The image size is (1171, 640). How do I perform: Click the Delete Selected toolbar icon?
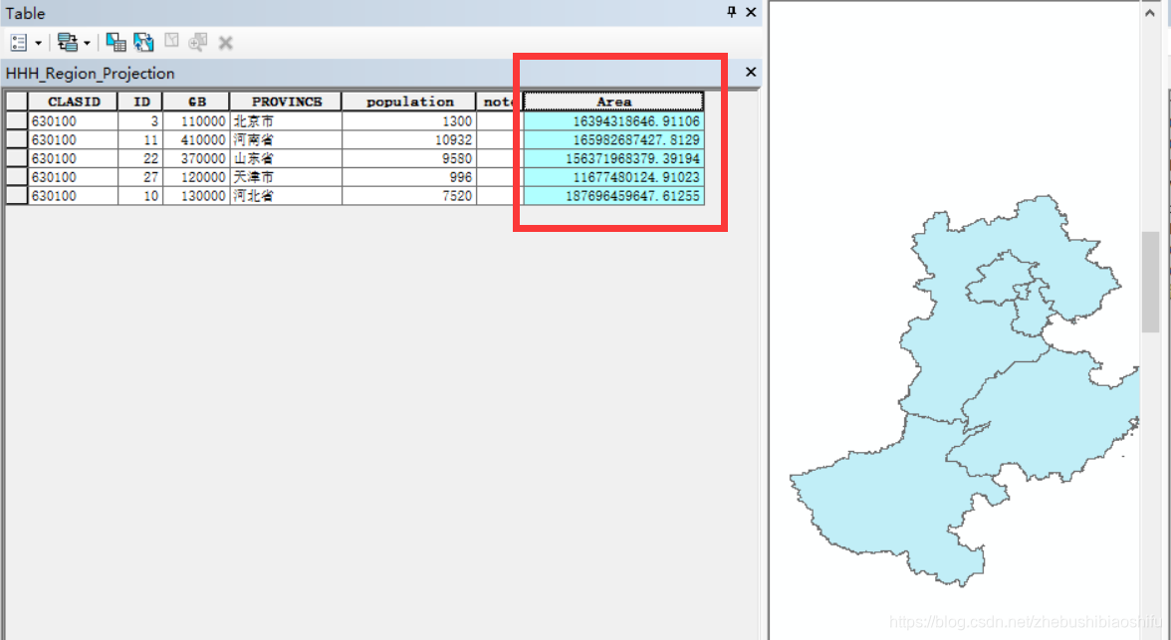pyautogui.click(x=225, y=44)
